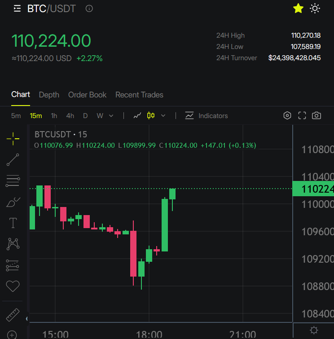334x339 pixels.
Task: Select the 1h timeframe
Action: 54,116
